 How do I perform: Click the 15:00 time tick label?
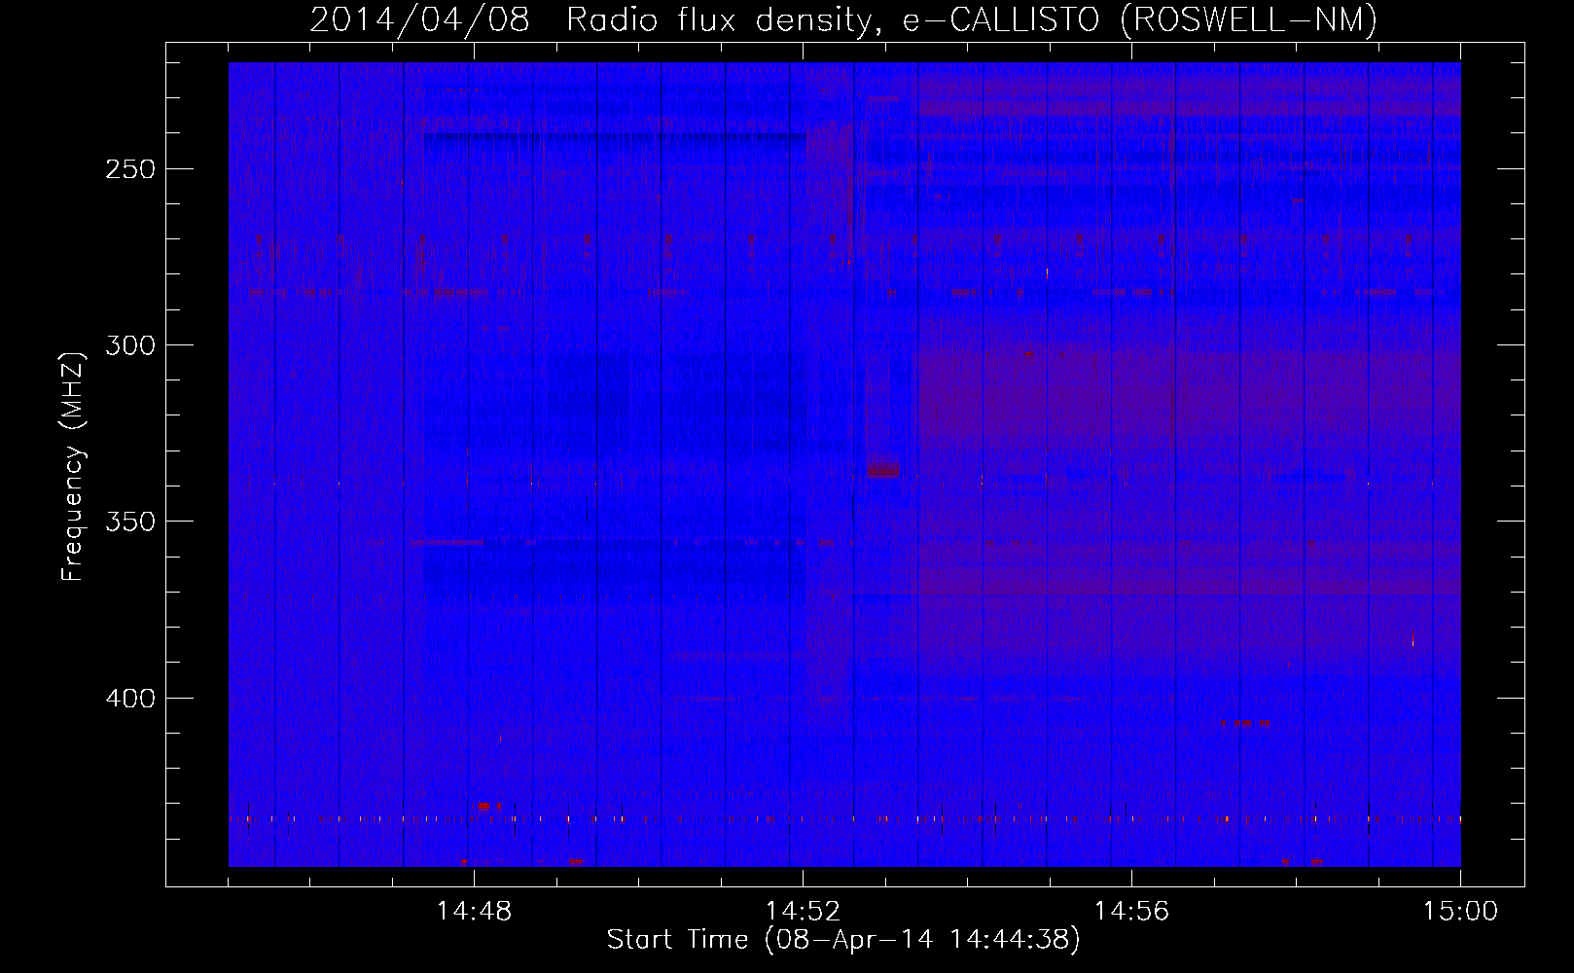(x=1460, y=912)
